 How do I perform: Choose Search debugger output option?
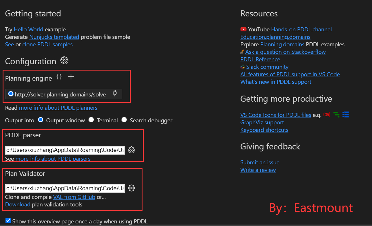124,120
